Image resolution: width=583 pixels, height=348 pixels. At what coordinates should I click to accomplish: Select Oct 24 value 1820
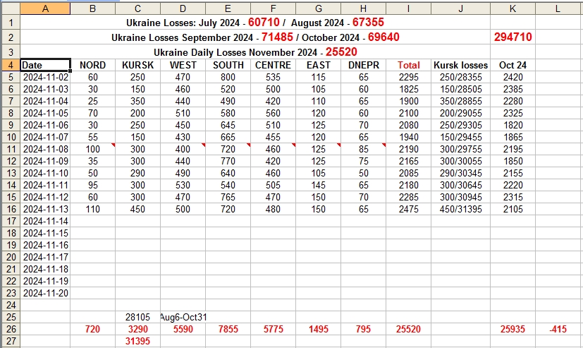pyautogui.click(x=513, y=125)
